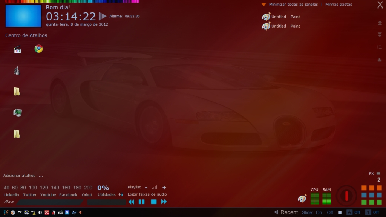Stop the audio playback
386x217 pixels.
154,202
